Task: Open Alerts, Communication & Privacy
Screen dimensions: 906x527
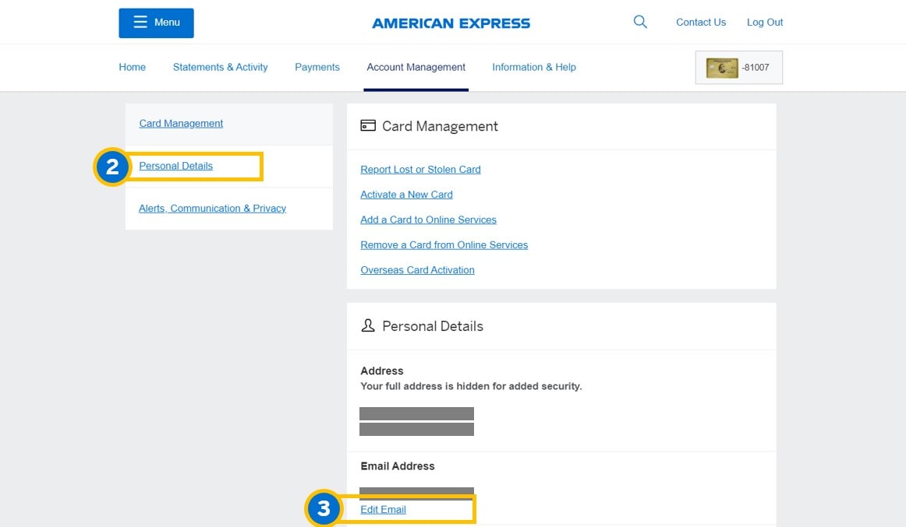Action: click(x=213, y=208)
